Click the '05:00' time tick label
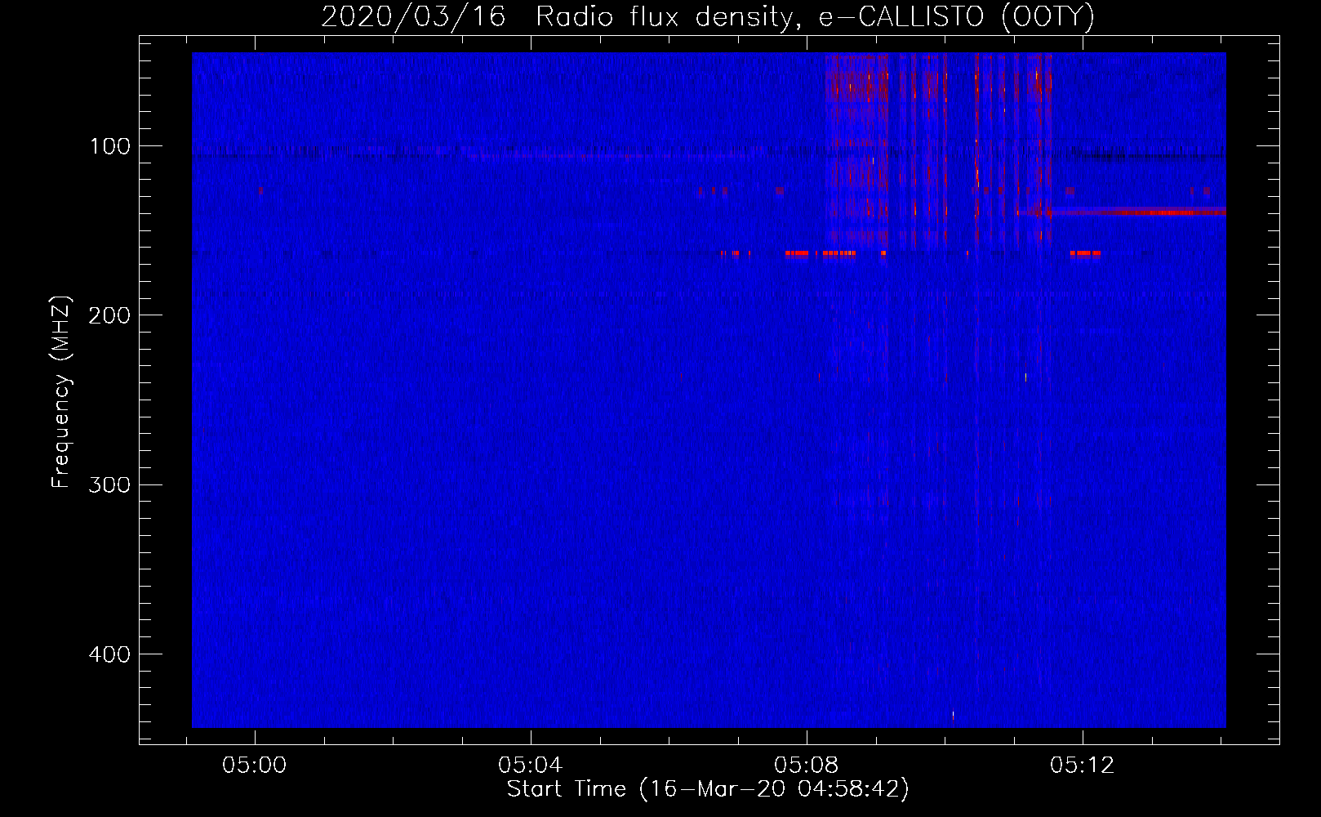The height and width of the screenshot is (817, 1321). pyautogui.click(x=255, y=766)
